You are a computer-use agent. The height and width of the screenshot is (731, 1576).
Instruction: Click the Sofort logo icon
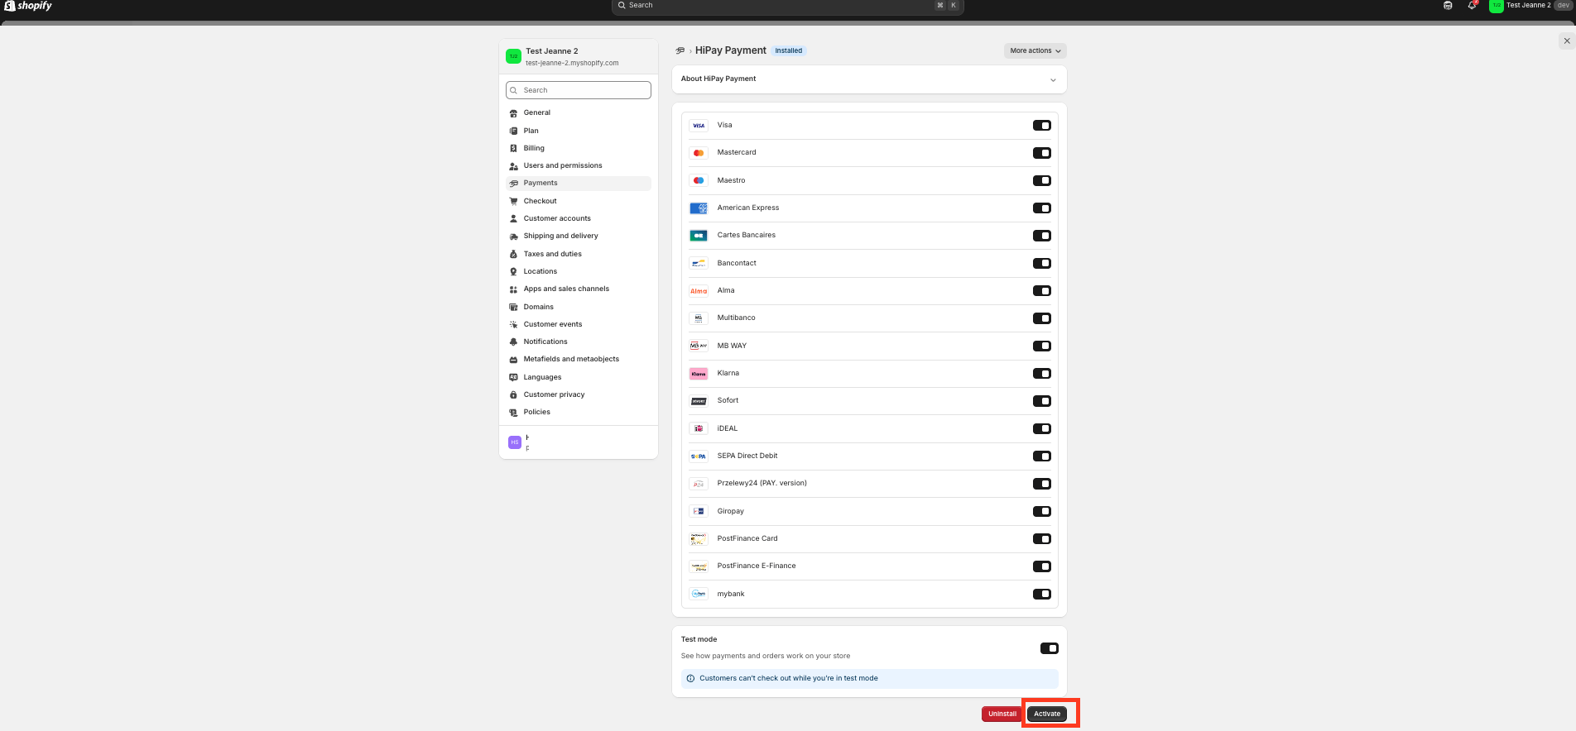(699, 401)
